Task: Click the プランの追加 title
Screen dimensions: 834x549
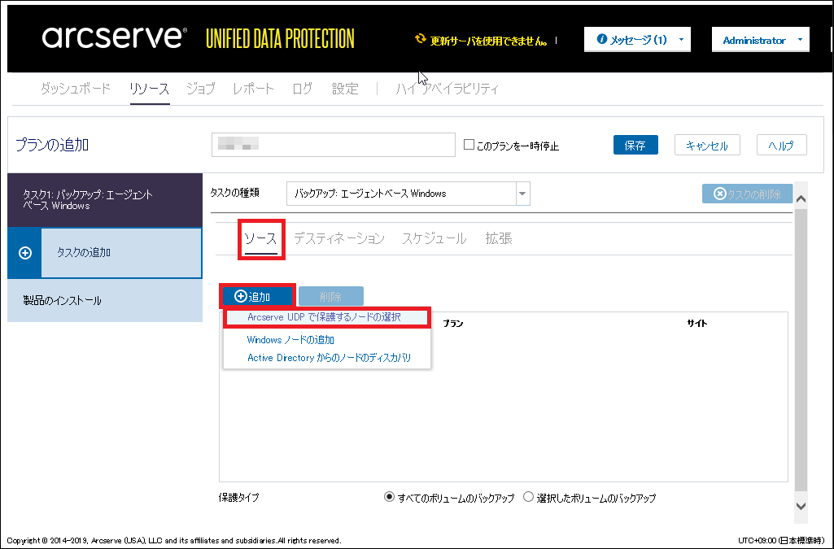Action: [x=52, y=145]
